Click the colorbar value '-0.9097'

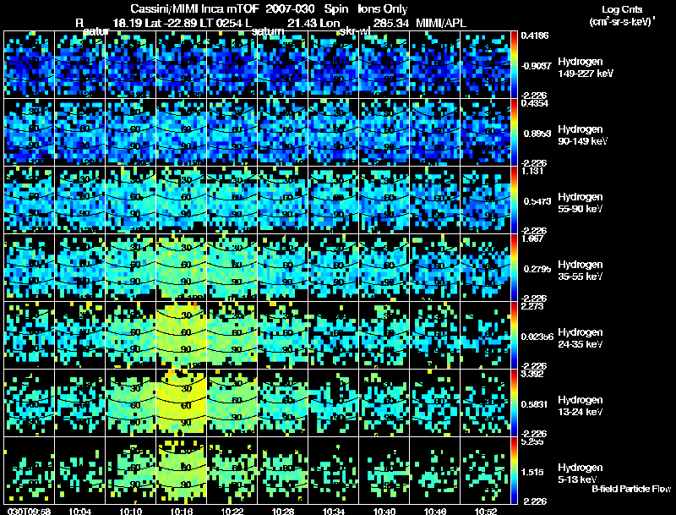coord(536,66)
